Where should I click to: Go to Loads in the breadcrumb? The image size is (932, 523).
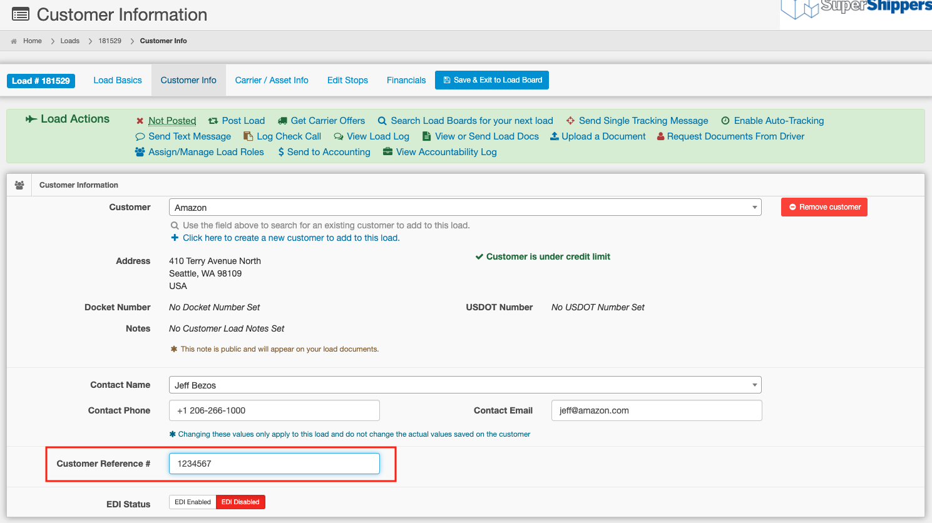tap(70, 41)
